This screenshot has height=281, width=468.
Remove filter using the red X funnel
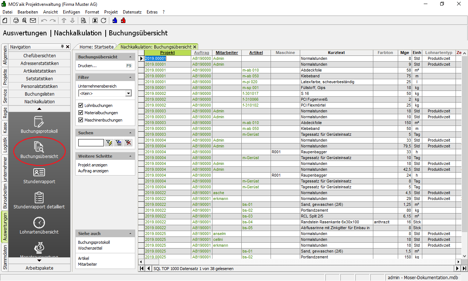[x=128, y=143]
